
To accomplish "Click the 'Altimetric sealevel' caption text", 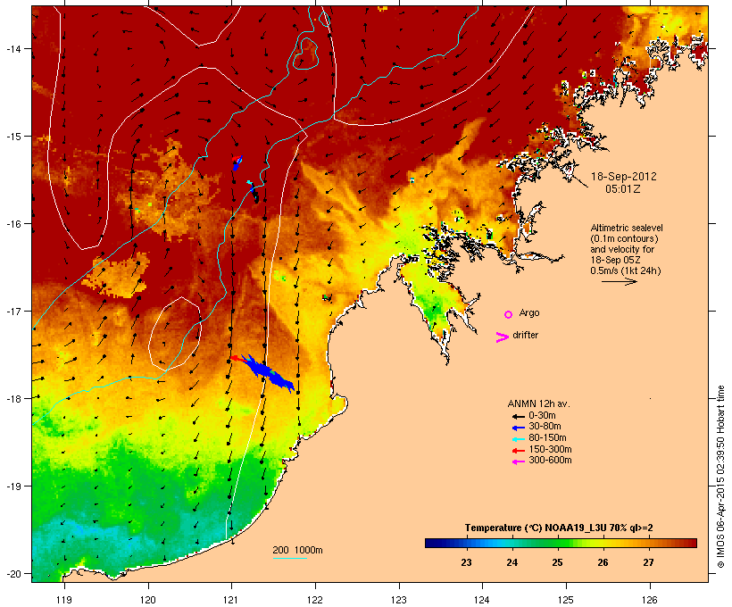I will (x=627, y=228).
